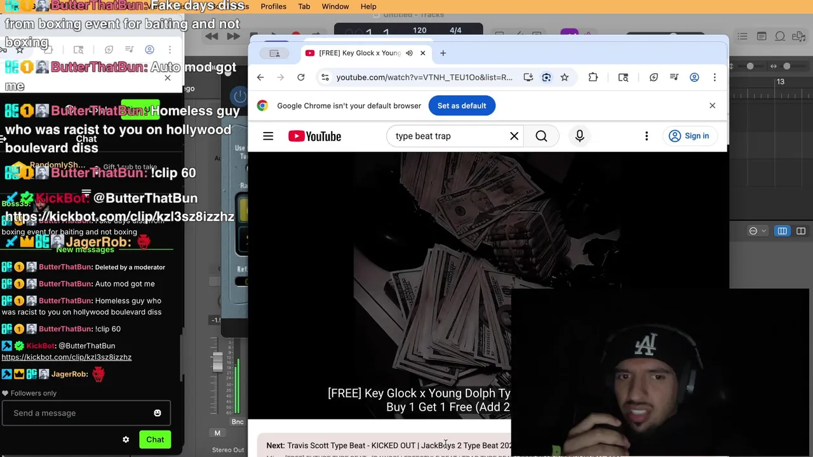Clear the YouTube search text
This screenshot has height=457, width=813.
coord(514,136)
